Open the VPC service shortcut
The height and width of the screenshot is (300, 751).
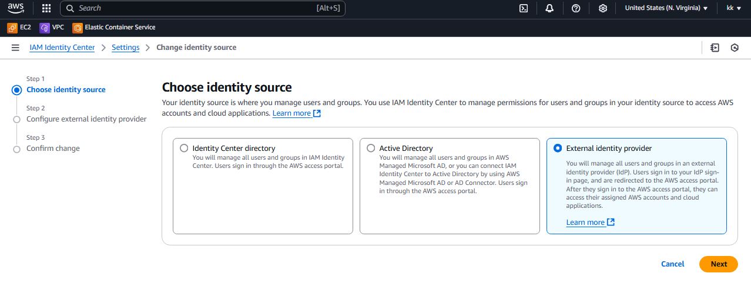[45, 28]
